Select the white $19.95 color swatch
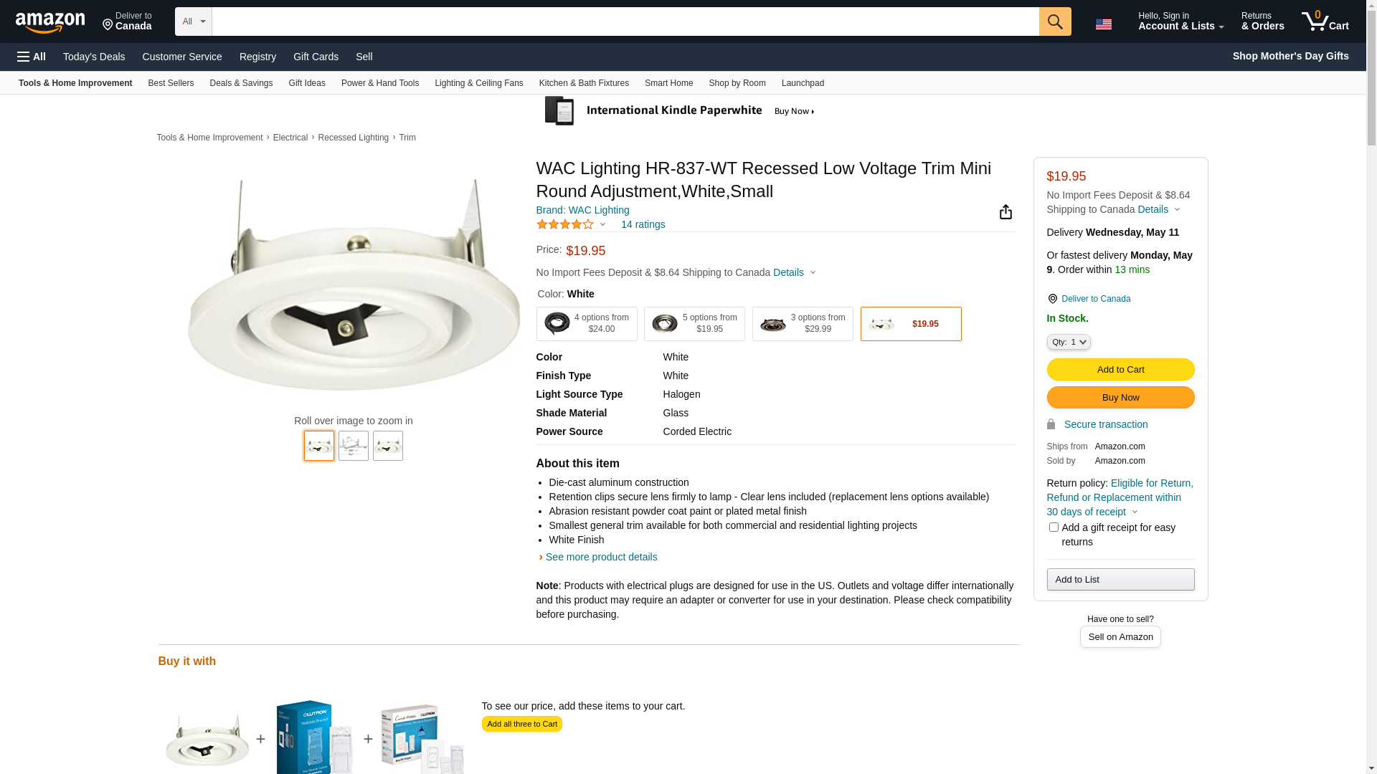 pos(910,324)
